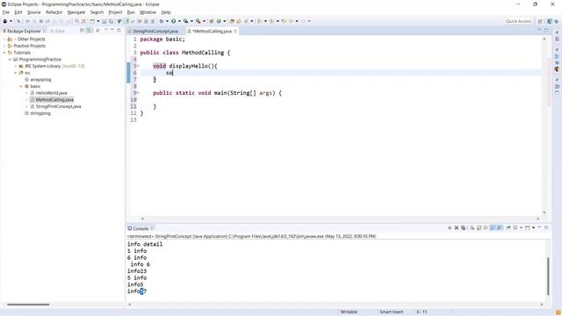This screenshot has width=562, height=316.
Task: Collapse the Tutorials working set
Action: (4, 53)
